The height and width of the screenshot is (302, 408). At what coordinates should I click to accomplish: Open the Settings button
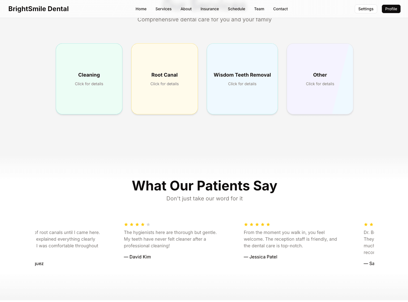[x=366, y=9]
